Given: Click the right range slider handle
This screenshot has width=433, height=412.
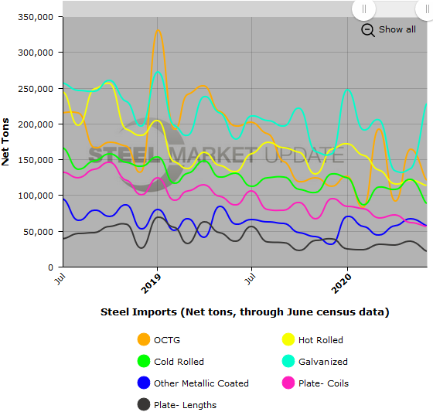Looking at the screenshot, I should 427,9.
